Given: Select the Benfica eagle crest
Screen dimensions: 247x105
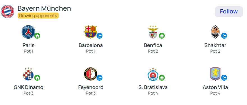Looking at the screenshot, I should pos(153,32).
